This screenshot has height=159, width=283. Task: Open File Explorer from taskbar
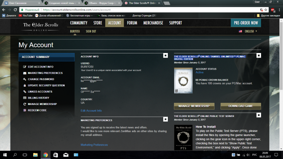point(35,155)
